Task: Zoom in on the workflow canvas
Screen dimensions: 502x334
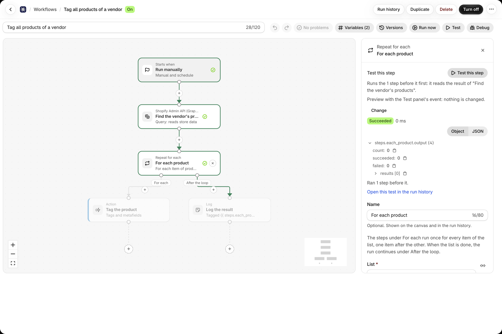Action: click(13, 245)
